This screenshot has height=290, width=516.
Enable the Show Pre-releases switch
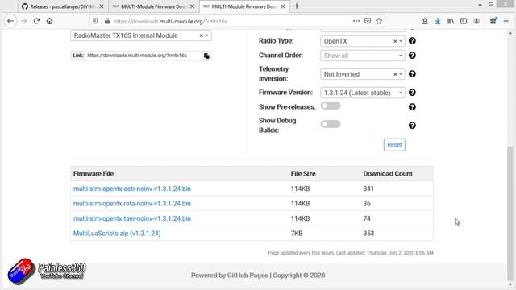331,106
